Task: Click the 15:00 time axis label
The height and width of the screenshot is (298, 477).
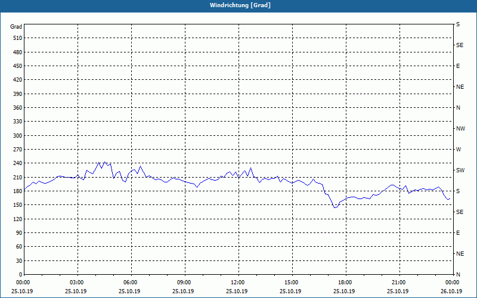Action: (292, 283)
